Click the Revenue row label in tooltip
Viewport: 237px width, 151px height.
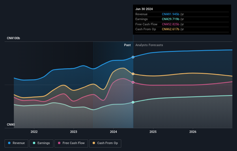[141, 14]
